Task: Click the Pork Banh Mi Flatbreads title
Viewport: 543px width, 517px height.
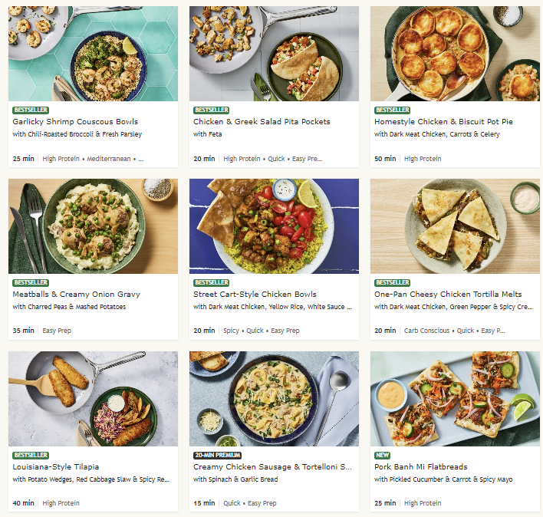Action: click(421, 467)
